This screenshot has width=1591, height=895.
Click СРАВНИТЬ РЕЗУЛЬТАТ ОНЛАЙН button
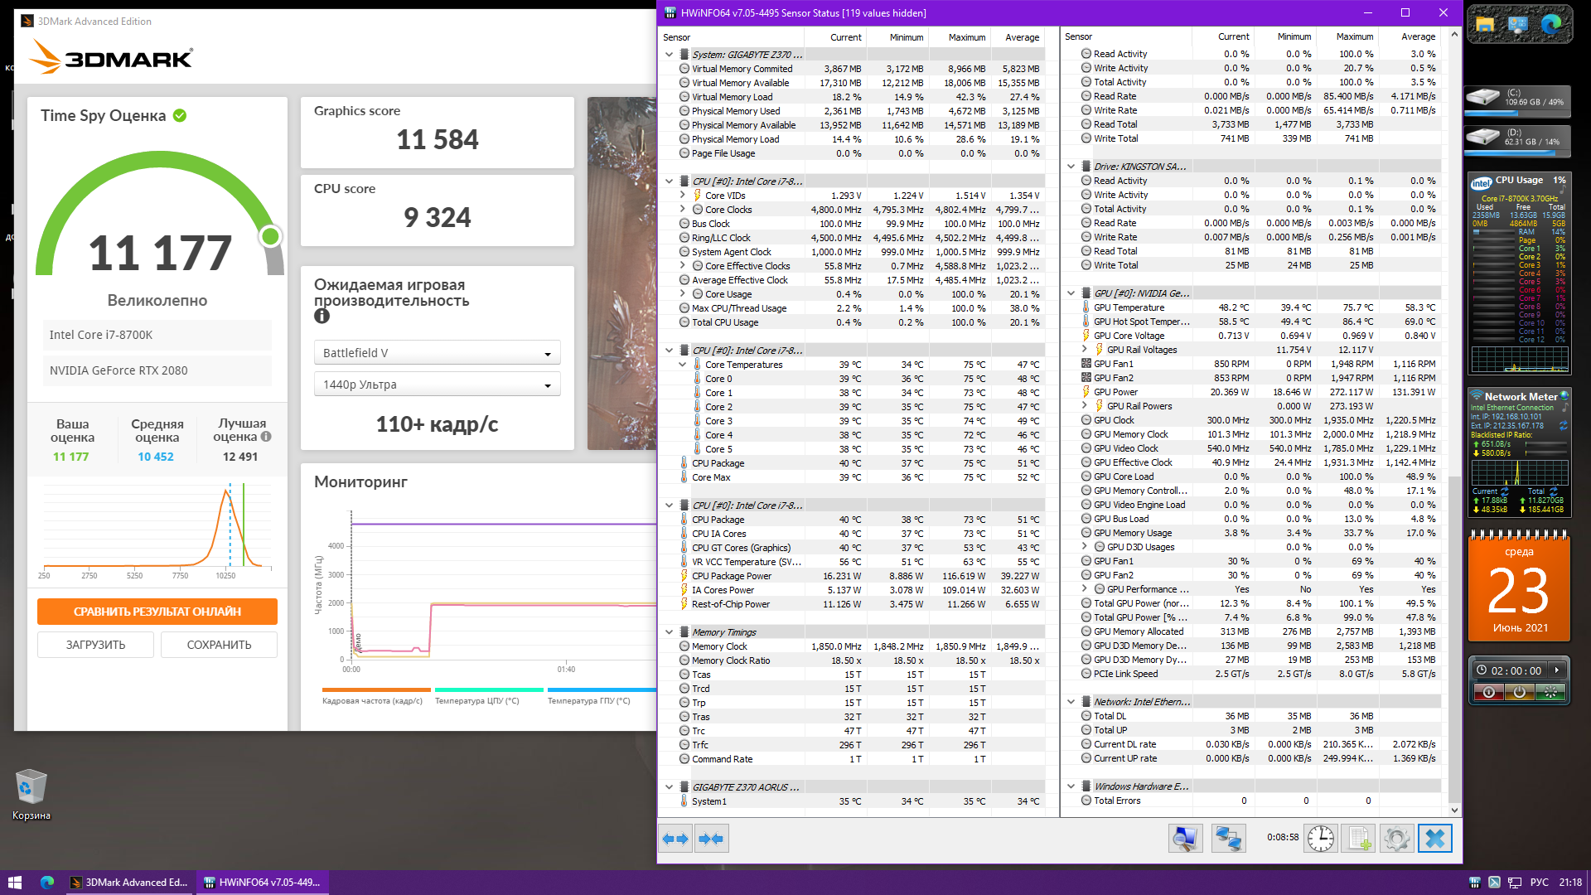pyautogui.click(x=157, y=612)
